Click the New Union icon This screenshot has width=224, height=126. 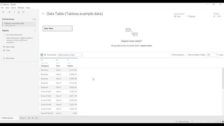(4, 58)
